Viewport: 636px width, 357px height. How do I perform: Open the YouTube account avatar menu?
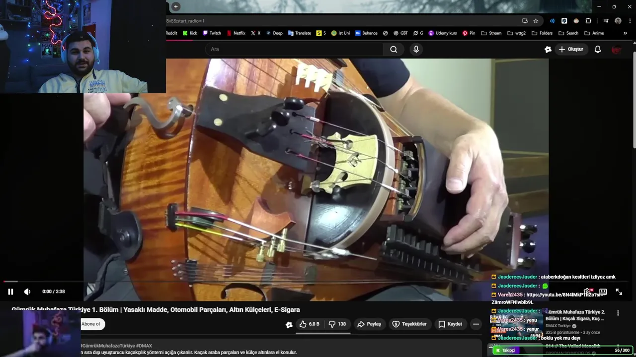[617, 49]
